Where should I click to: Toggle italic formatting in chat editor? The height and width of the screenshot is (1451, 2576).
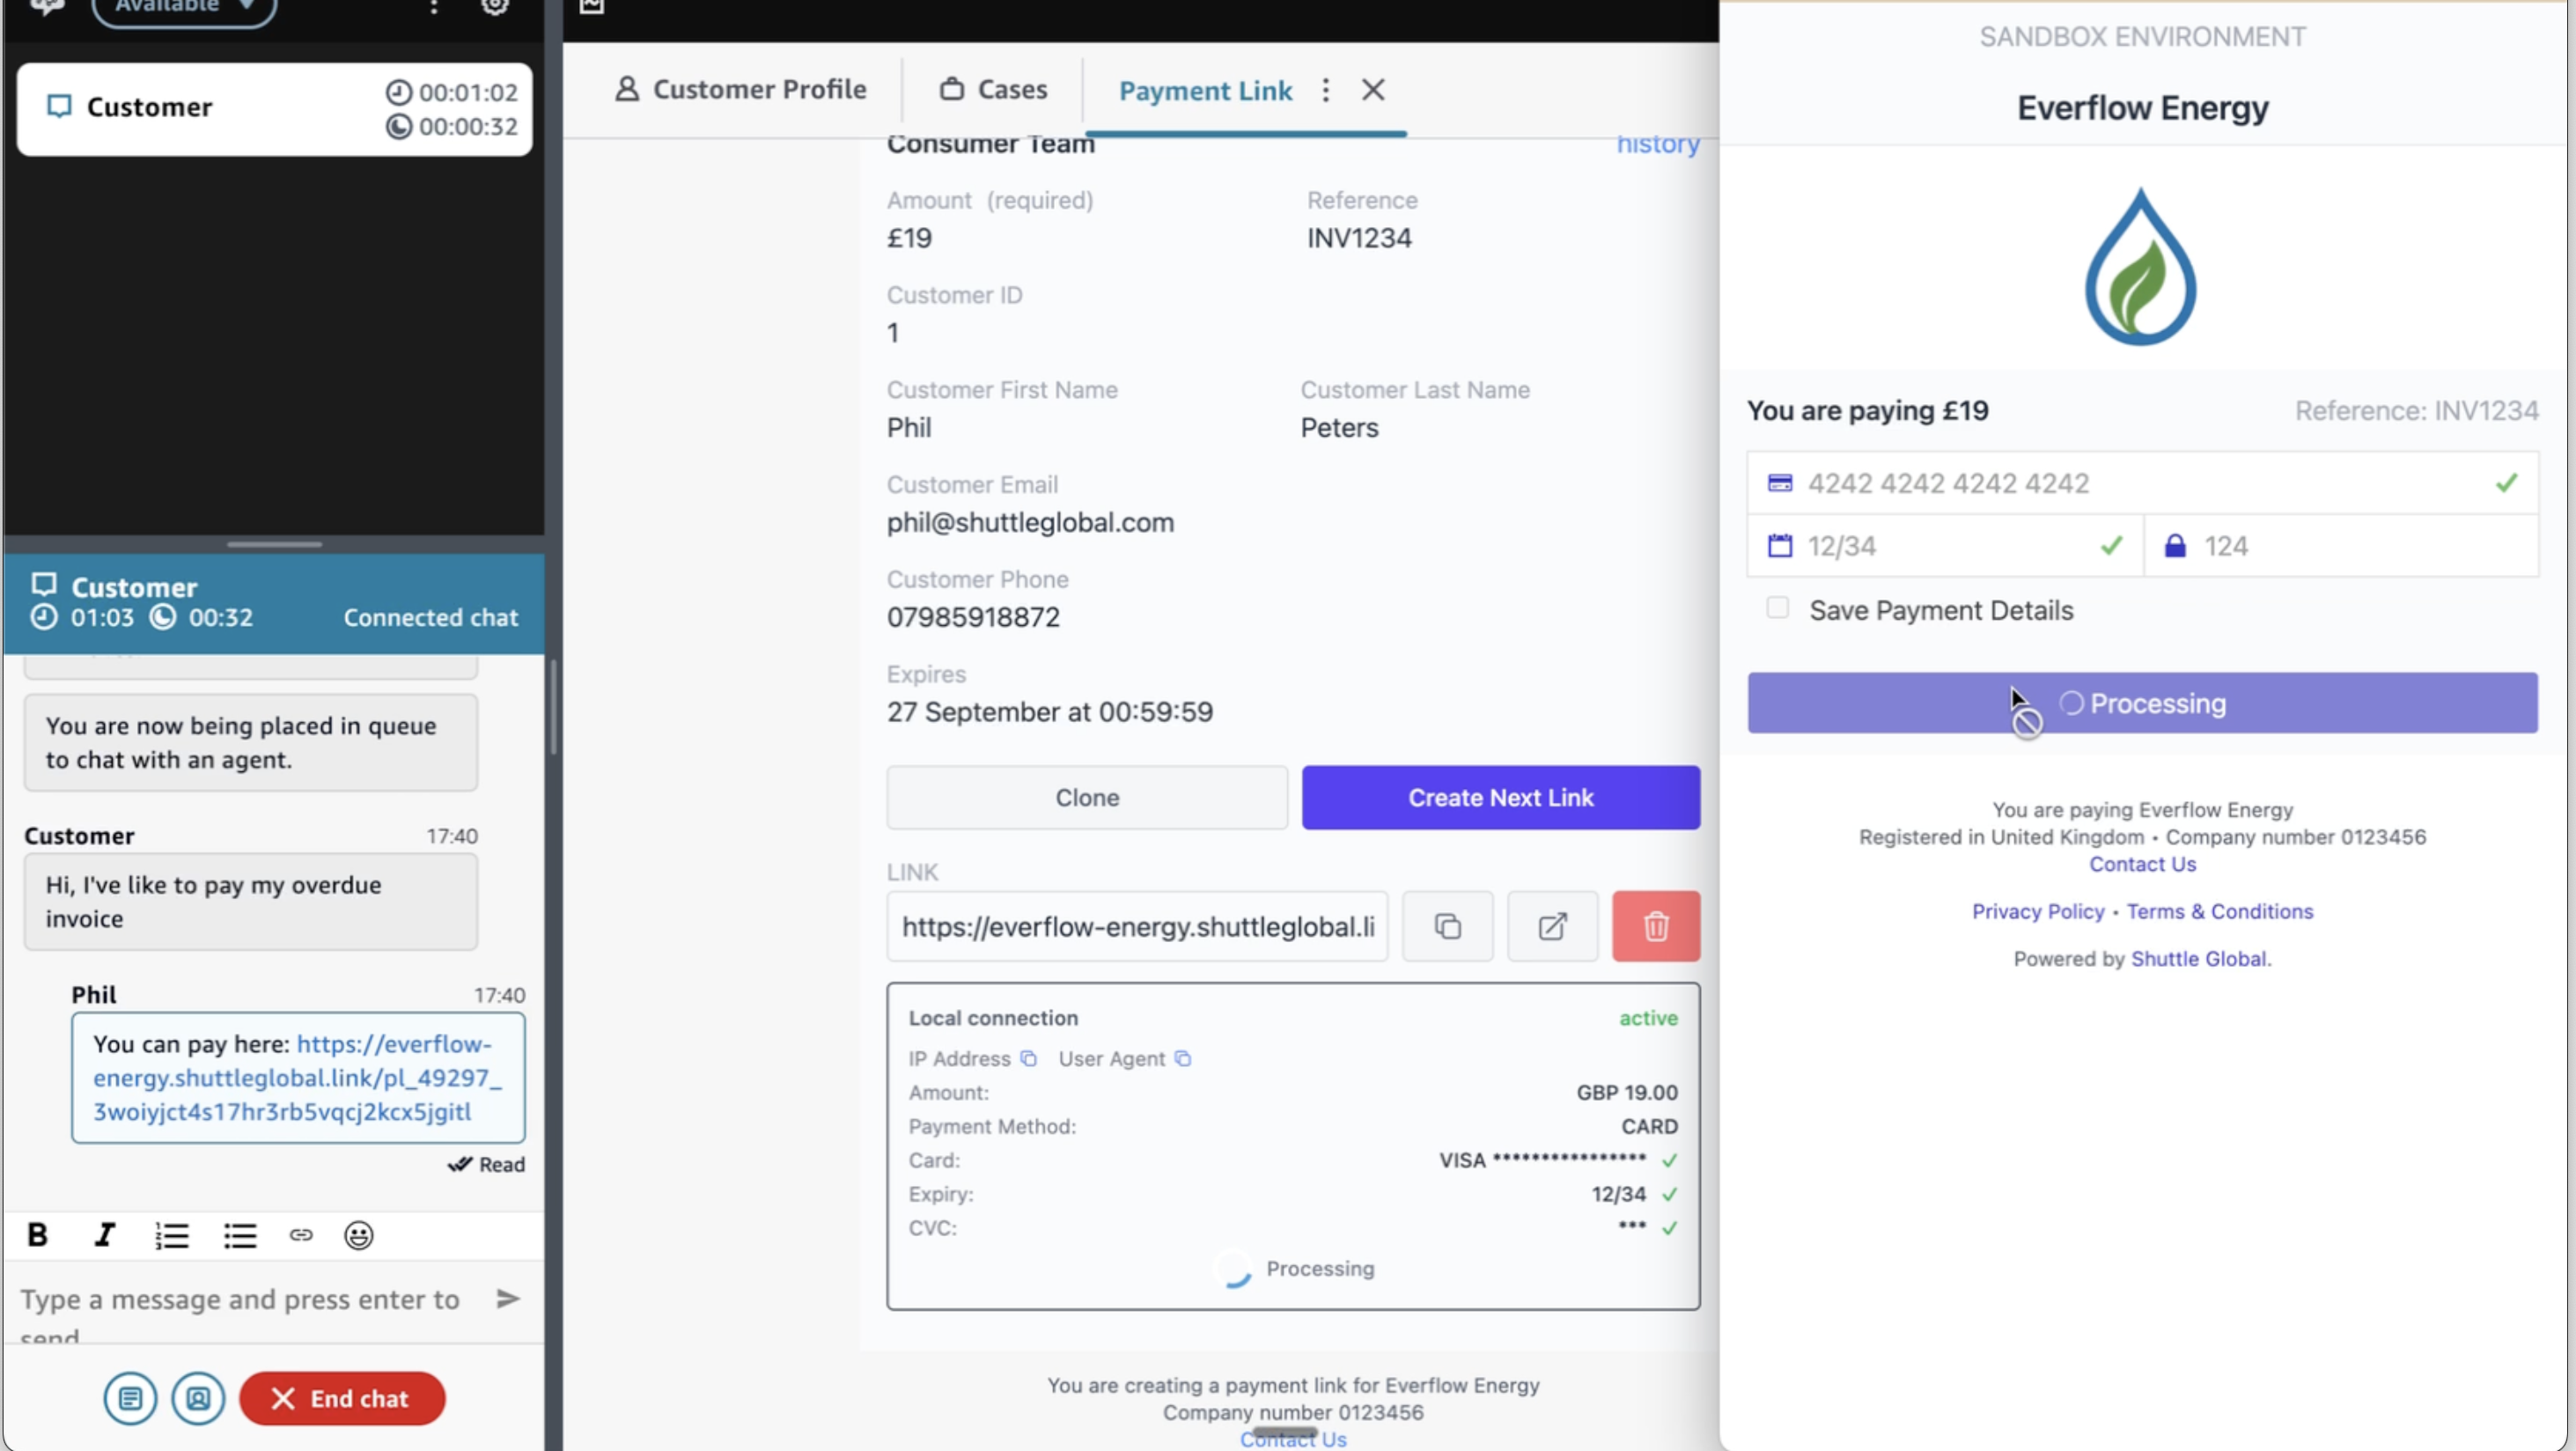[104, 1235]
